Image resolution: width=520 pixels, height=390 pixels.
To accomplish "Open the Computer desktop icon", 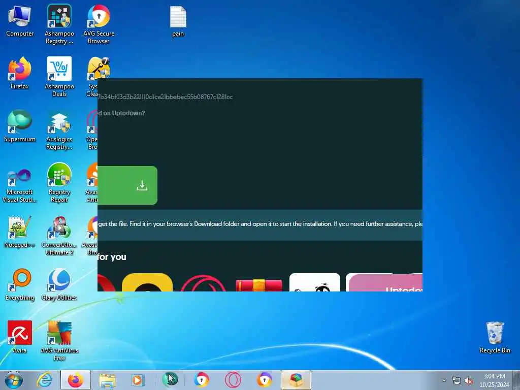I will [20, 21].
